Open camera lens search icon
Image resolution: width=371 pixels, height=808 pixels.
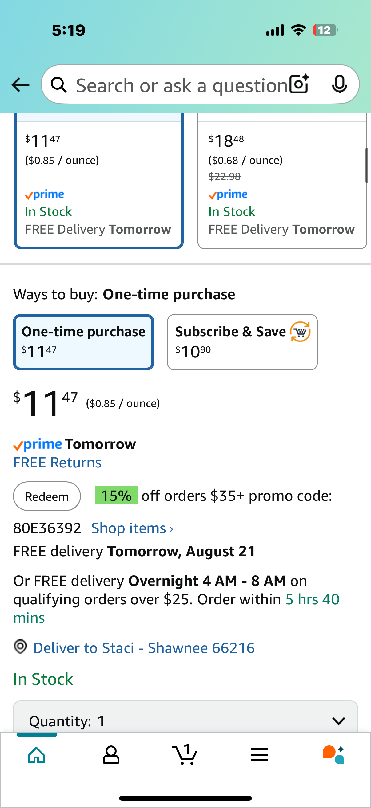pos(299,84)
